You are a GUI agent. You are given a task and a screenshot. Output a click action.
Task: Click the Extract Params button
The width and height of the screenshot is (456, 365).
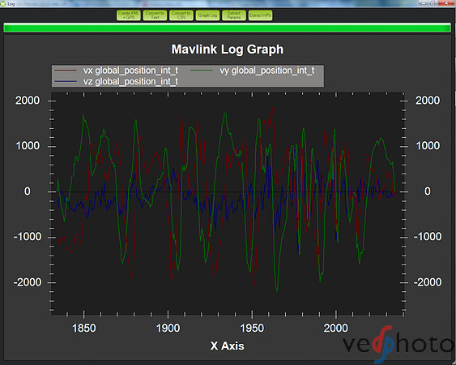(x=234, y=15)
